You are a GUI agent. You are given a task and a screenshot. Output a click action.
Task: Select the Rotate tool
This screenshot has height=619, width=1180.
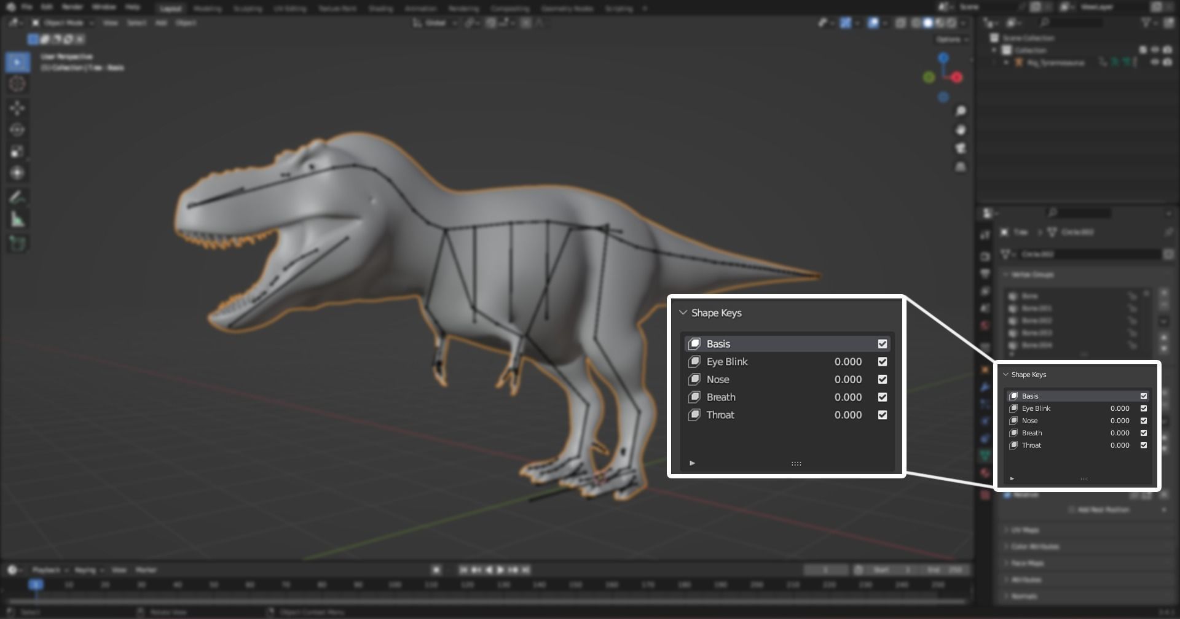17,130
